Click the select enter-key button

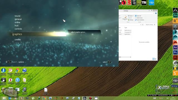click(x=110, y=62)
